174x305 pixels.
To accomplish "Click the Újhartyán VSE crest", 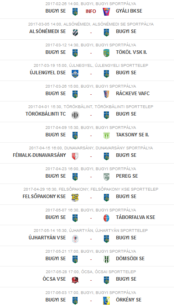I will [75, 239].
